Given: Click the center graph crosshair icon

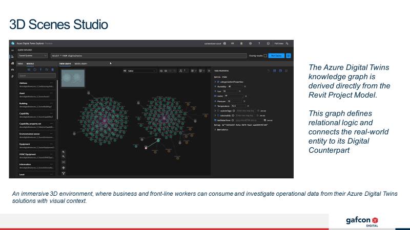Looking at the screenshot, I should (63, 168).
